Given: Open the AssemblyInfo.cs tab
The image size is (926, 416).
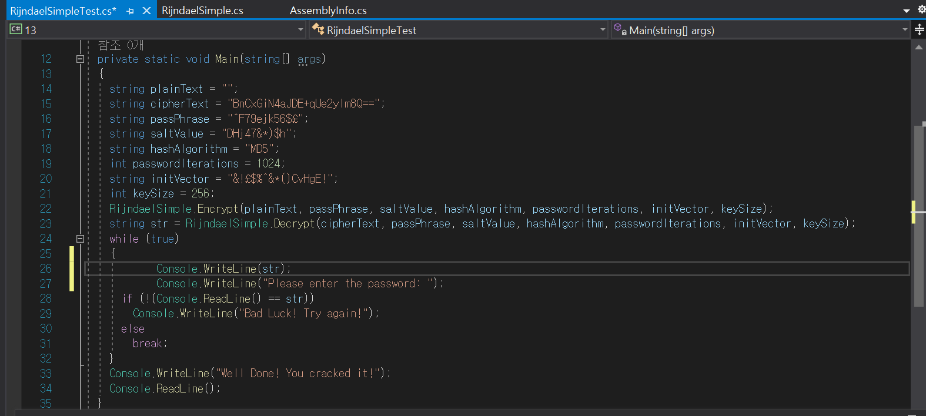Looking at the screenshot, I should [328, 11].
